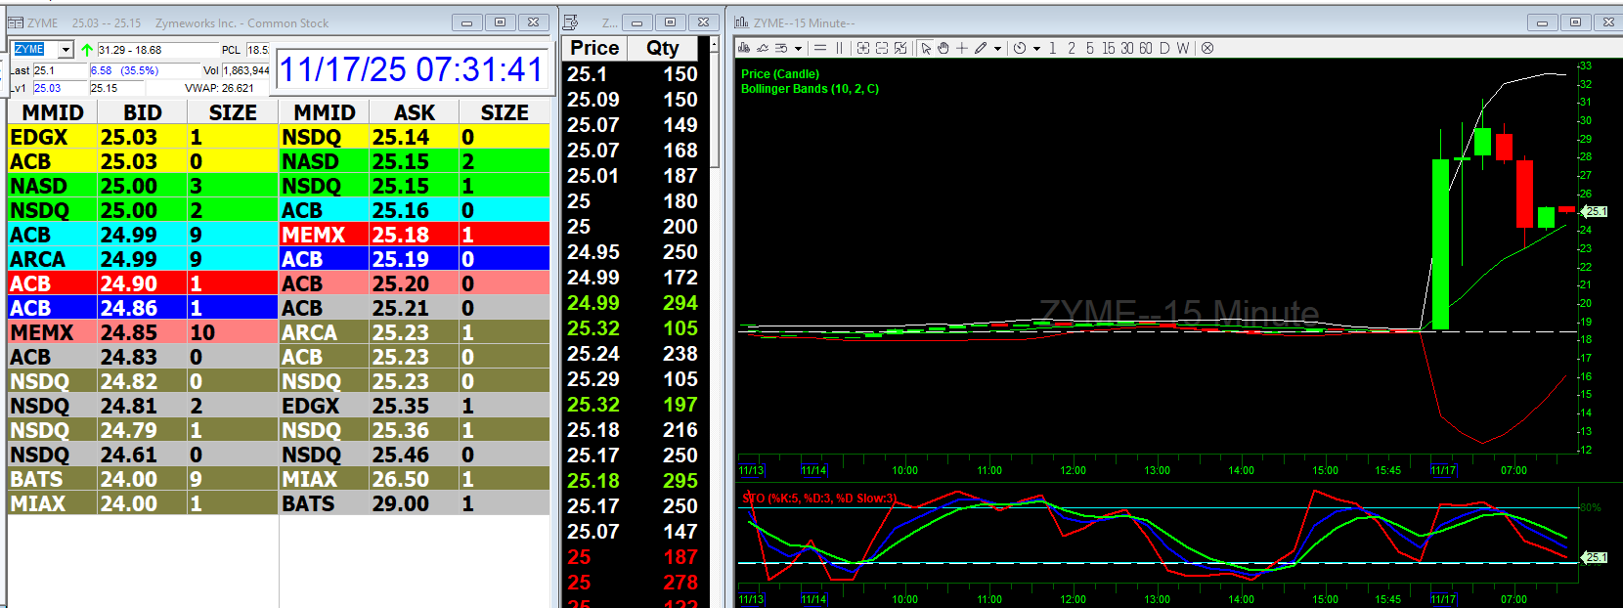Click the vertical lines icon
Image resolution: width=1623 pixels, height=608 pixels.
point(839,48)
